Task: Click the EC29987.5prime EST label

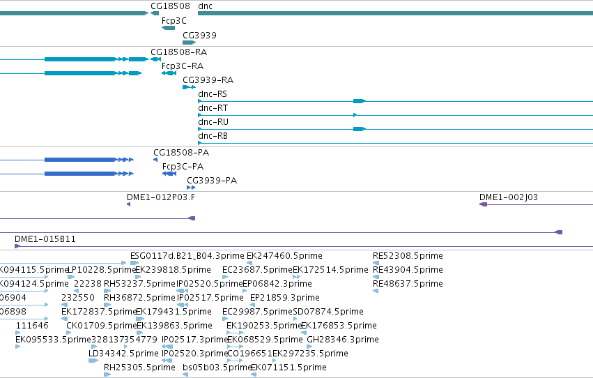Action: 258,312
